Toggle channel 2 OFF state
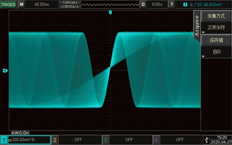The height and width of the screenshot is (145, 232). tap(78, 140)
